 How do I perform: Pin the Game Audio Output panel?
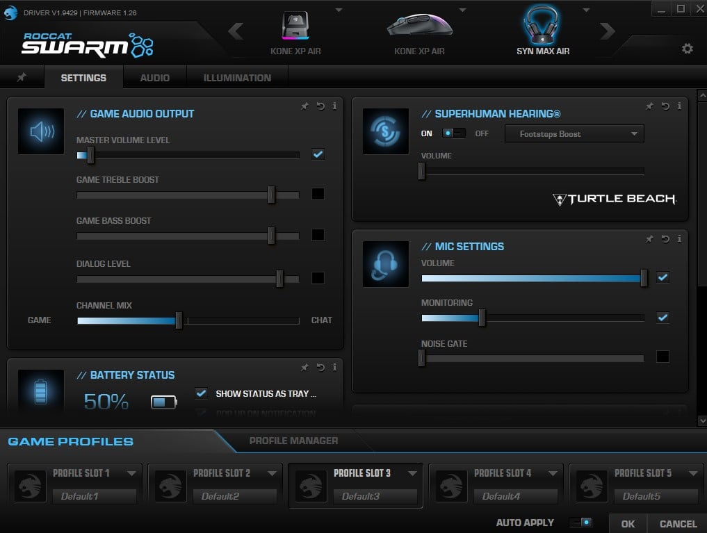coord(304,106)
